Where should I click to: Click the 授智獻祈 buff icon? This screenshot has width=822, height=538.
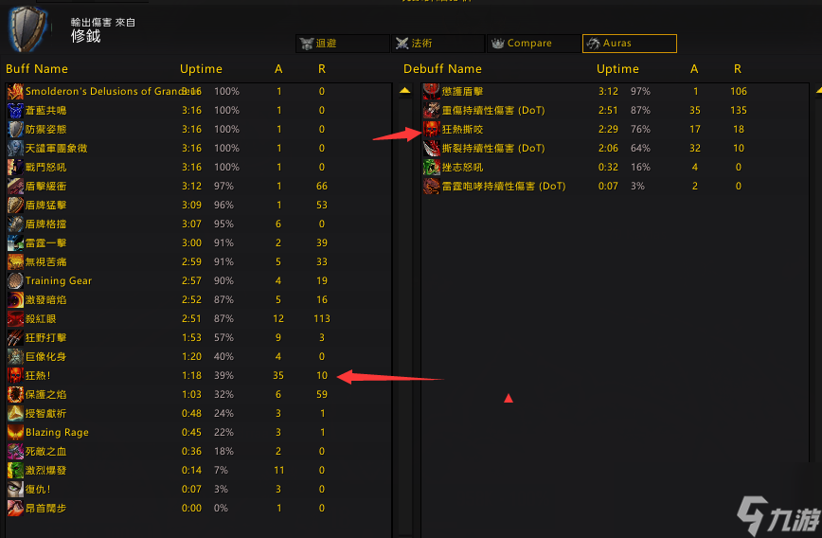(x=15, y=414)
